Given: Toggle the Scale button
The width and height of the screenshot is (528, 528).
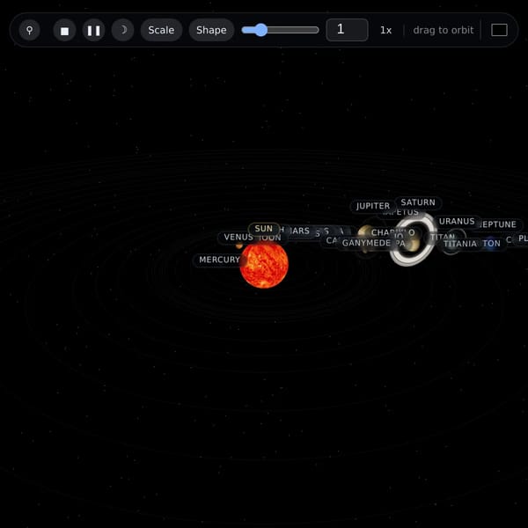Looking at the screenshot, I should point(161,30).
